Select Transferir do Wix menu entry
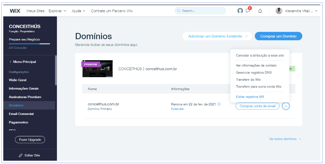The height and width of the screenshot is (164, 325). tap(248, 79)
